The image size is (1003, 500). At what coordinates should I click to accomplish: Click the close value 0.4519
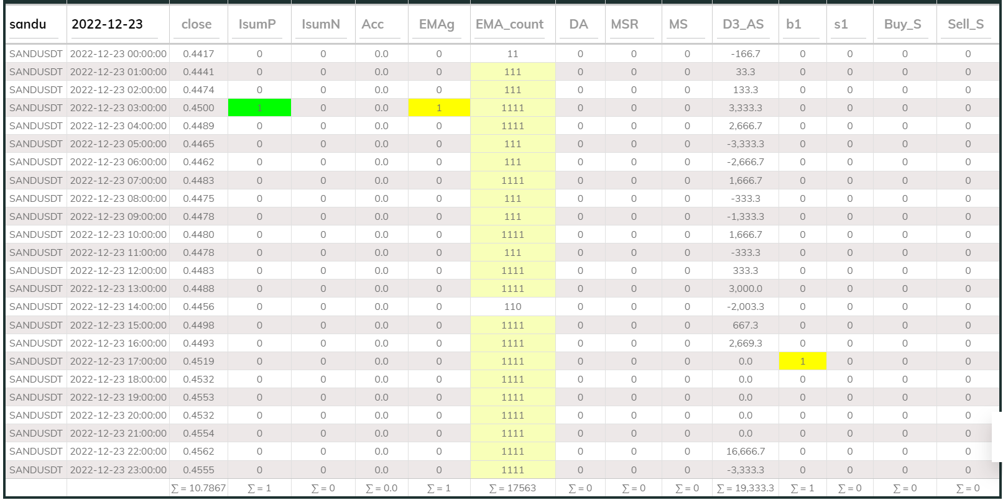(x=198, y=361)
